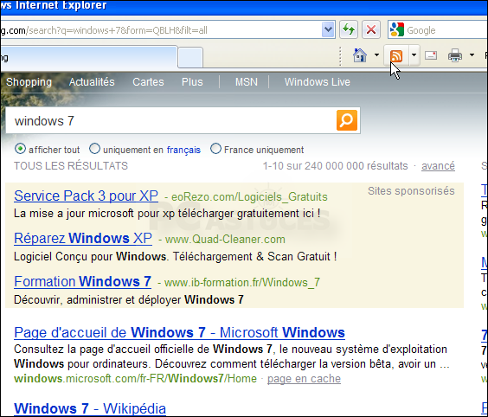The height and width of the screenshot is (417, 488).
Task: Open the Print options dropdown arrow
Action: tap(472, 55)
